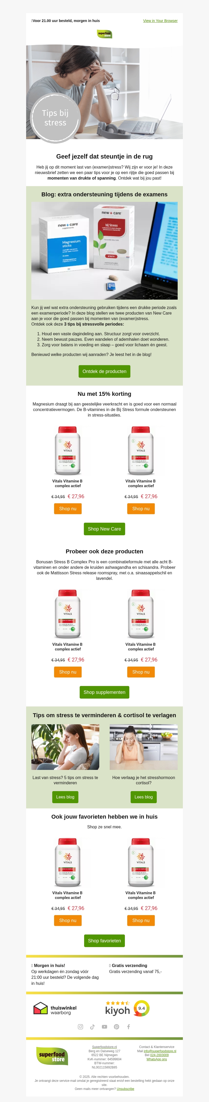Open the YouTube channel icon
Viewport: 209px width, 1102px height.
(104, 1027)
